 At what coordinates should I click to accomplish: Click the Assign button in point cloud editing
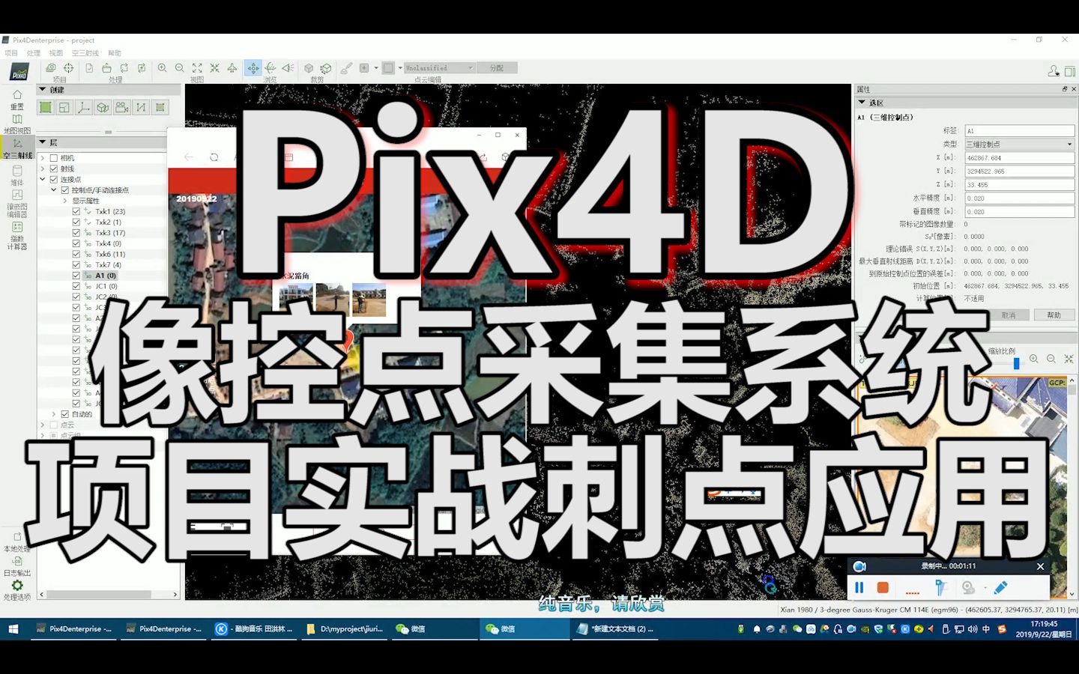coord(498,68)
